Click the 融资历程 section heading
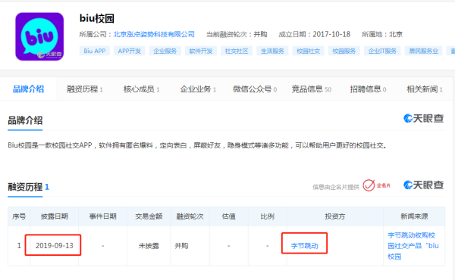Viewport: 455px width, 280px height. [x=29, y=187]
